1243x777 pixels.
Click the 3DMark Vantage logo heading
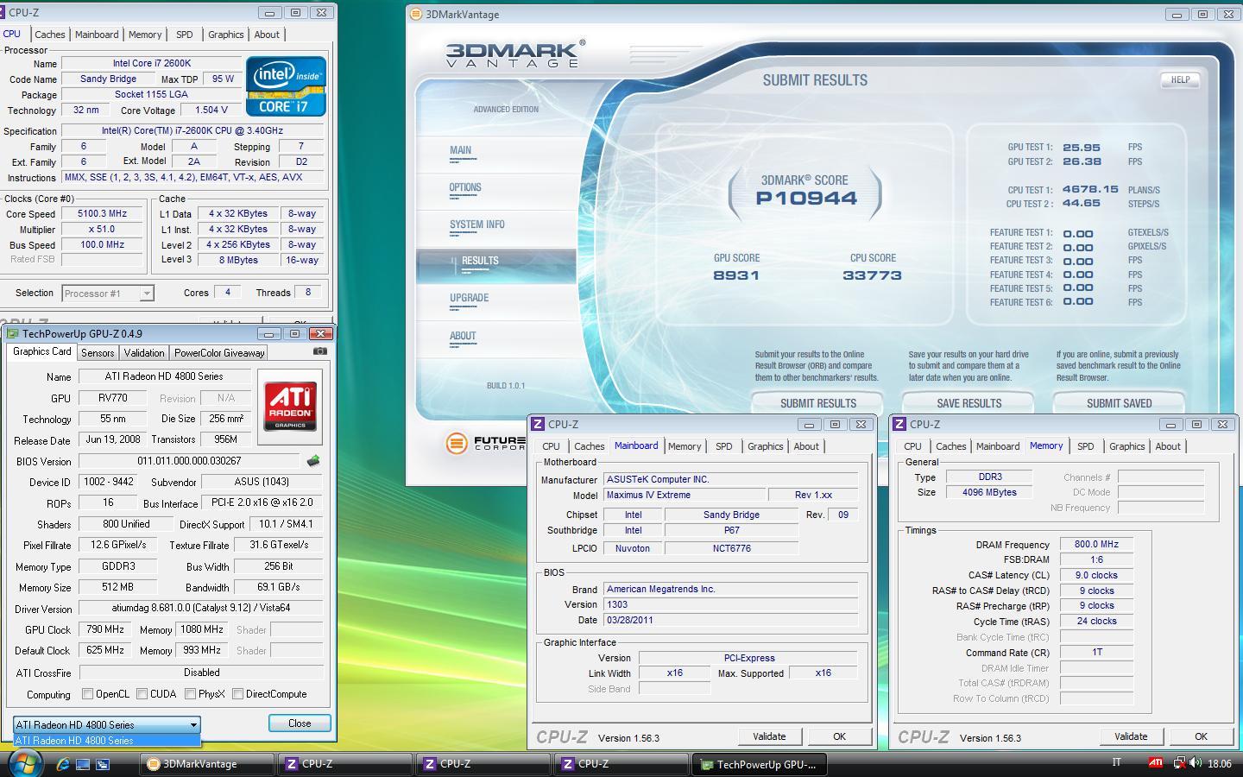pyautogui.click(x=515, y=54)
